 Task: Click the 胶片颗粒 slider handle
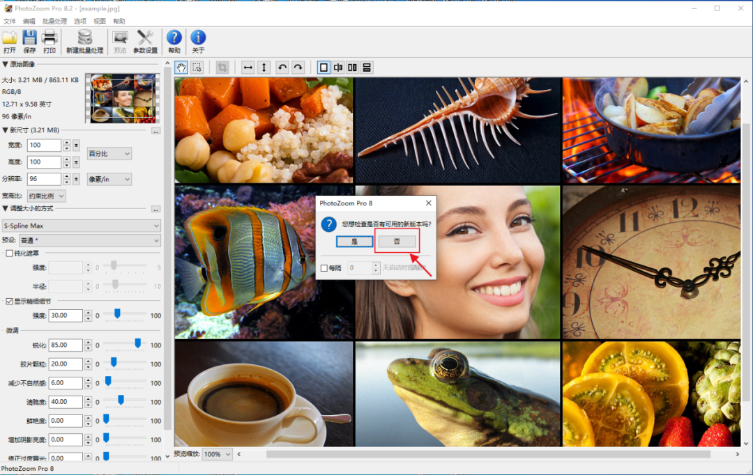click(114, 362)
